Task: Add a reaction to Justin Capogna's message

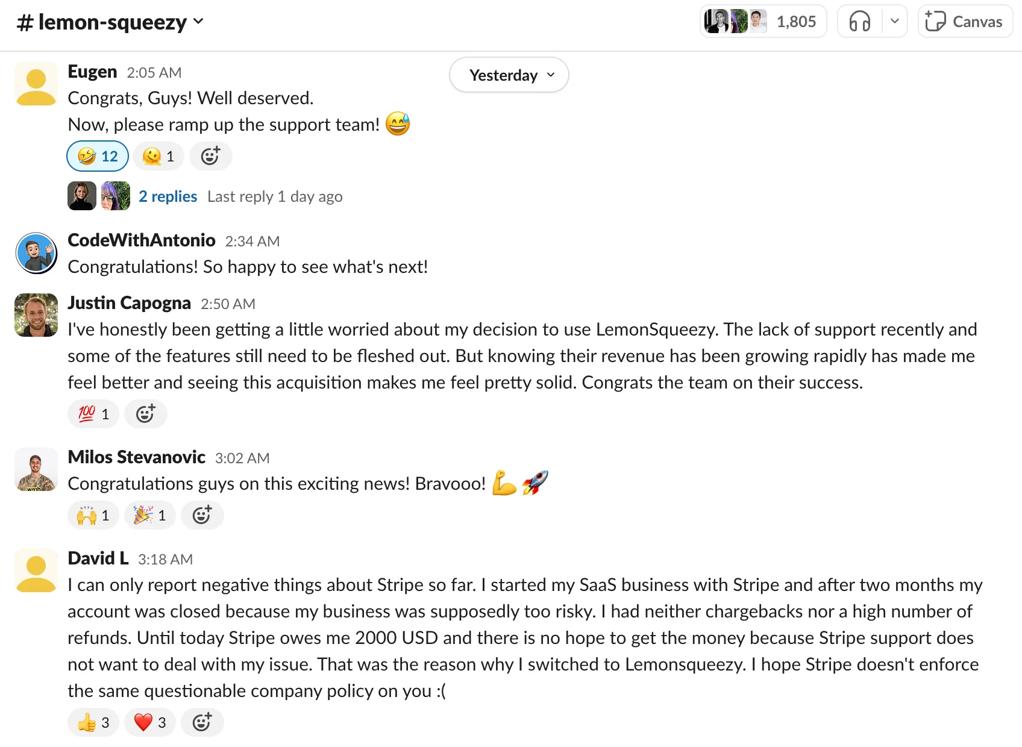Action: 145,414
